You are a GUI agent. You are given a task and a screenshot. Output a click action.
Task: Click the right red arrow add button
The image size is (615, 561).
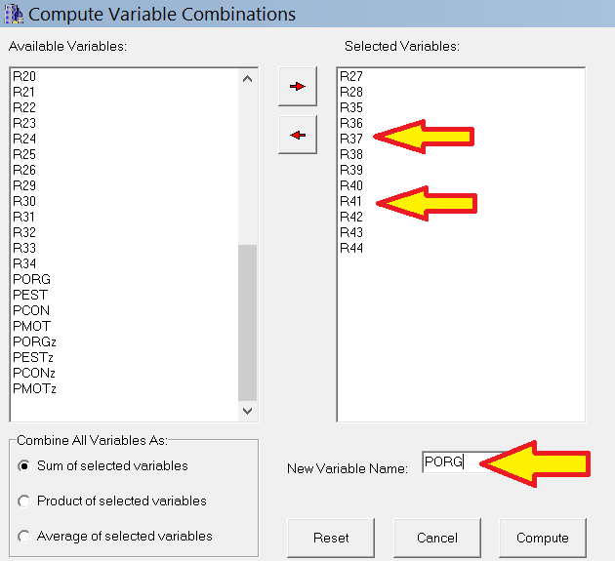click(x=298, y=87)
